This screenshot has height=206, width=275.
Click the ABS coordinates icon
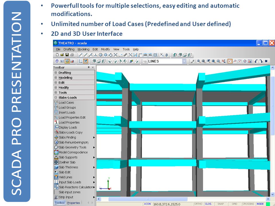pyautogui.click(x=145, y=55)
